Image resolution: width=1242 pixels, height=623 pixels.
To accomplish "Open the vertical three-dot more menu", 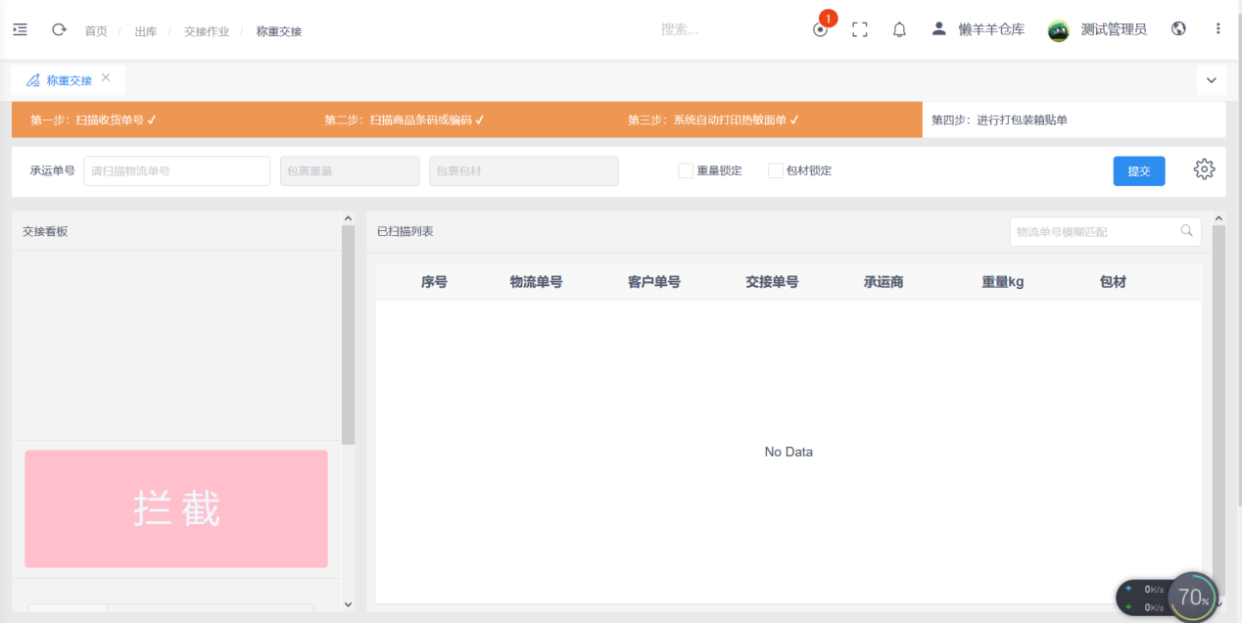I will click(1218, 28).
